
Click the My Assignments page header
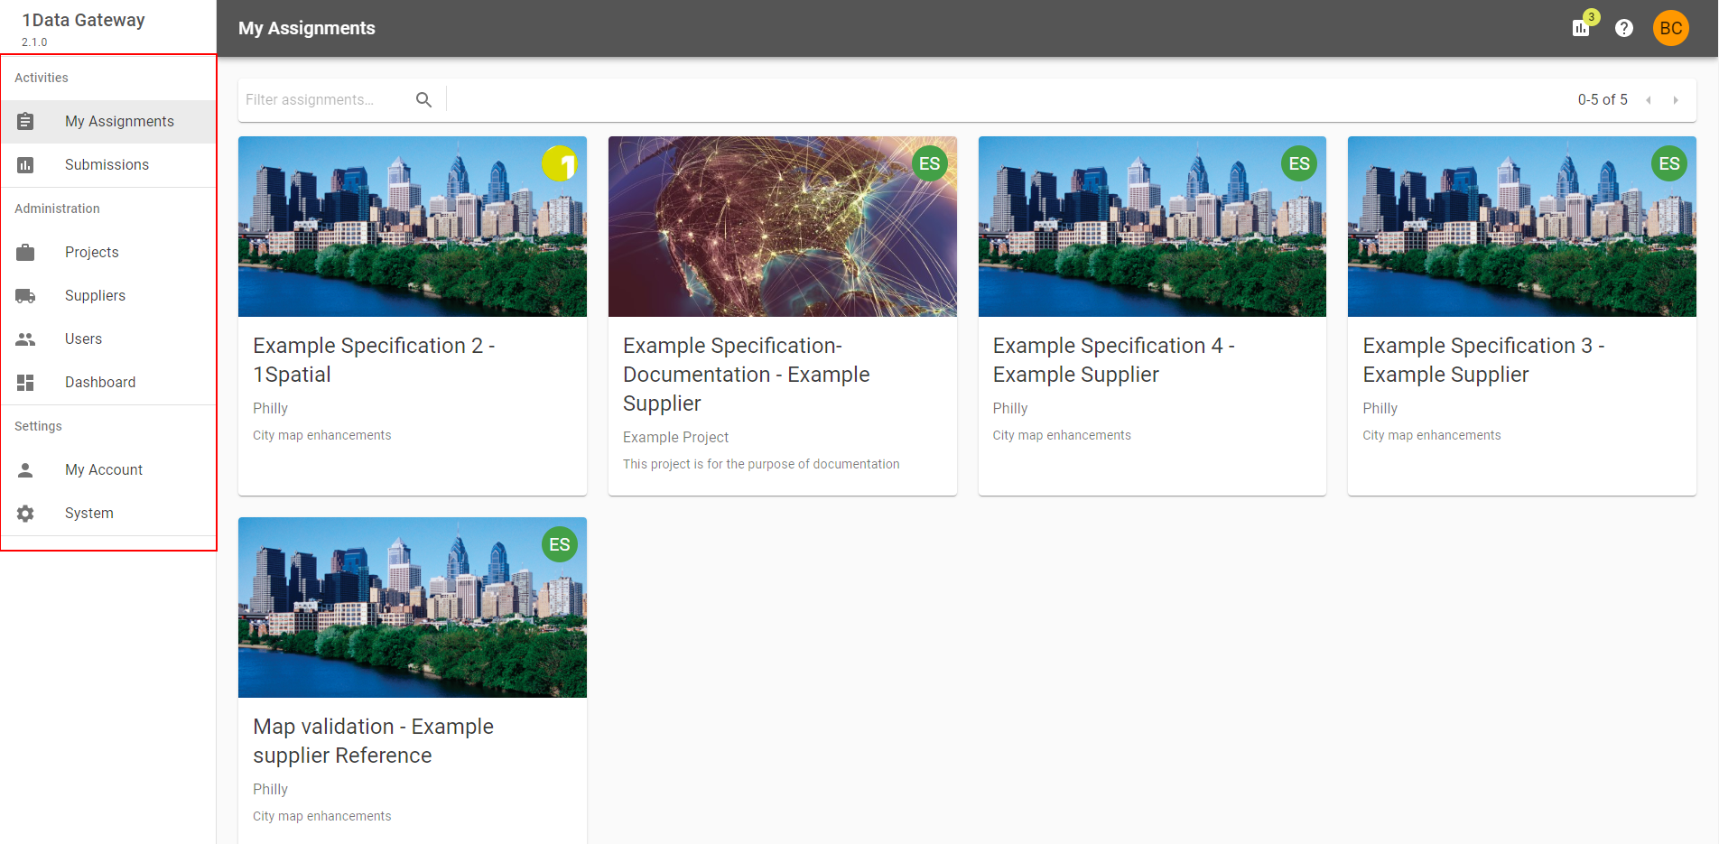[307, 28]
